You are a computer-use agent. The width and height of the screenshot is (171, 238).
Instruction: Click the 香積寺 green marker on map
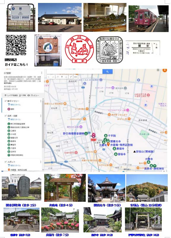pyautogui.click(x=116, y=154)
